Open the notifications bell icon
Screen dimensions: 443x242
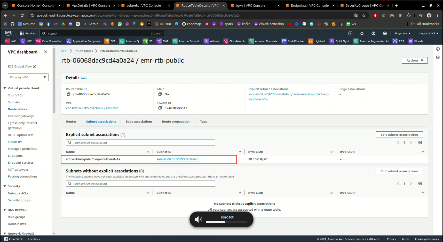(x=362, y=33)
